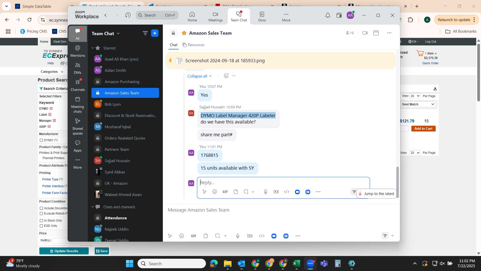
Task: Record audio message in reply box
Action: point(266,192)
